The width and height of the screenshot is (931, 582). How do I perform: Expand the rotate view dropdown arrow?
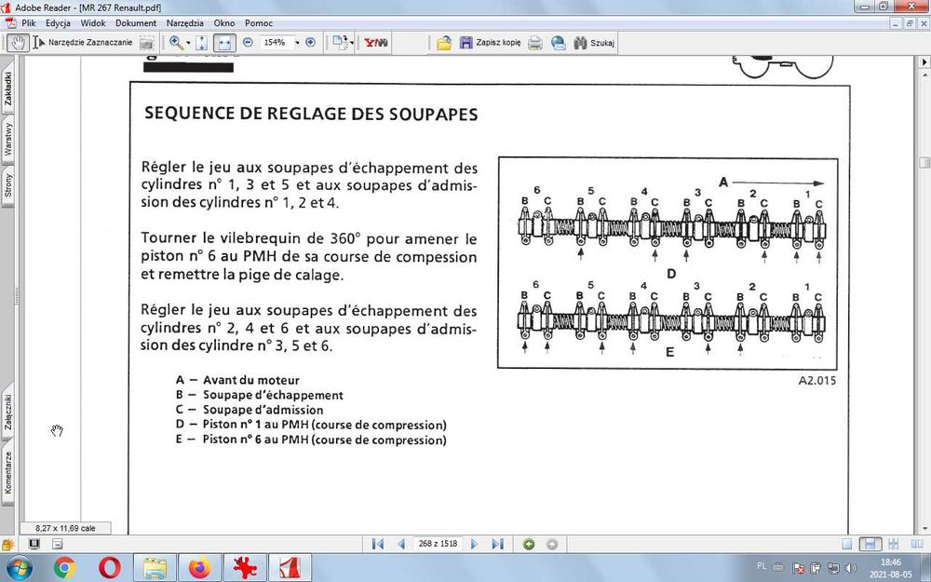point(352,43)
